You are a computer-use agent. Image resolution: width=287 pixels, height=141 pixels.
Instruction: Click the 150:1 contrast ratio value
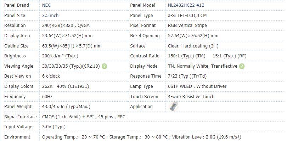click(186, 56)
